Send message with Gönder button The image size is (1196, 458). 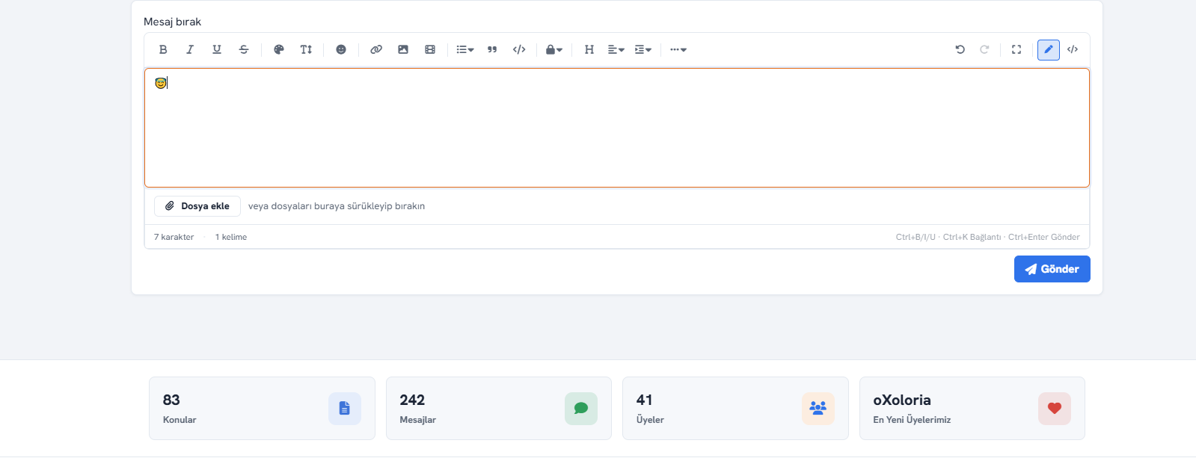tap(1052, 269)
